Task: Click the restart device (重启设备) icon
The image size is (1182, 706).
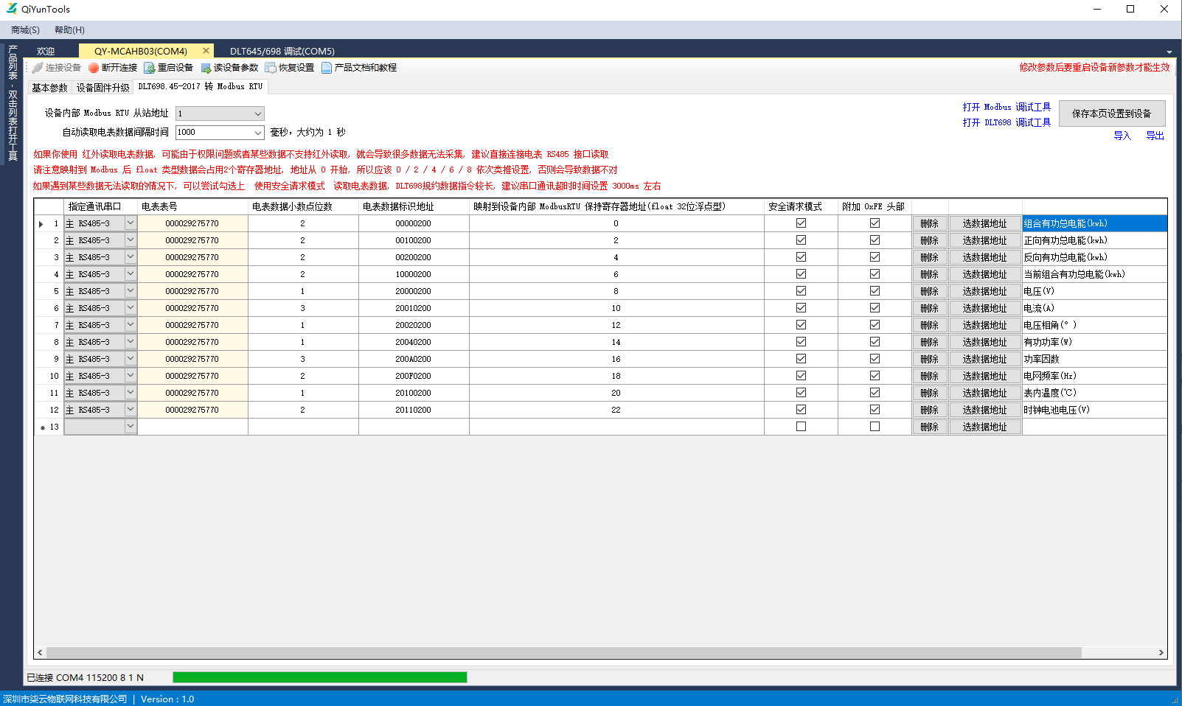Action: click(x=150, y=68)
